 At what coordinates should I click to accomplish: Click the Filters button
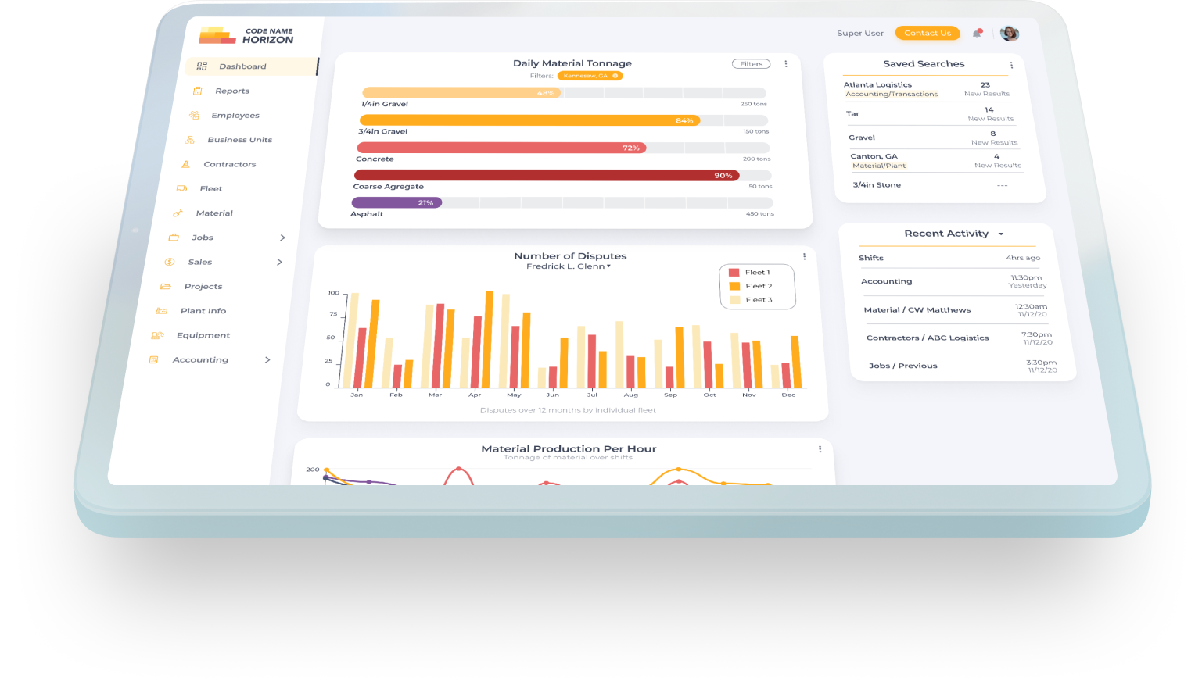click(x=751, y=64)
